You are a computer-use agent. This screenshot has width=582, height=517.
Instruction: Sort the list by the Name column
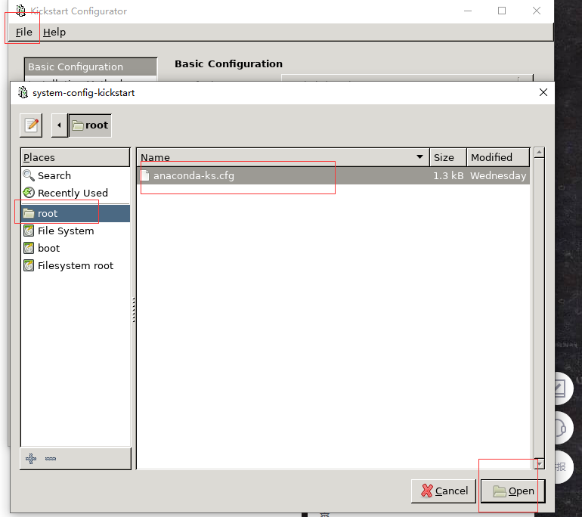[x=283, y=157]
